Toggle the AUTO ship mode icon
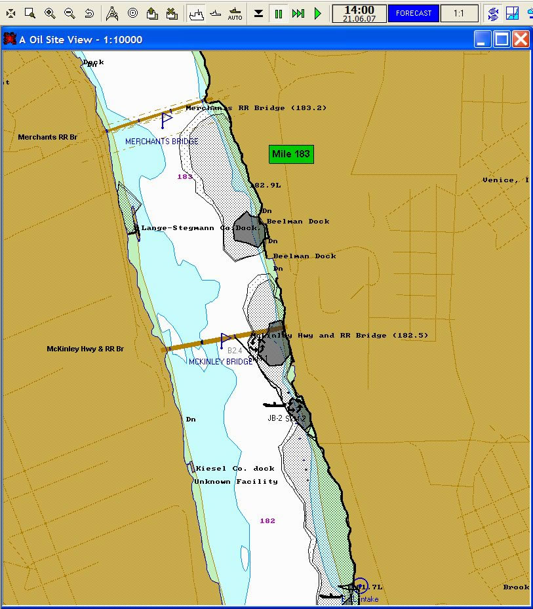Screen dimensions: 533x609 (x=235, y=14)
